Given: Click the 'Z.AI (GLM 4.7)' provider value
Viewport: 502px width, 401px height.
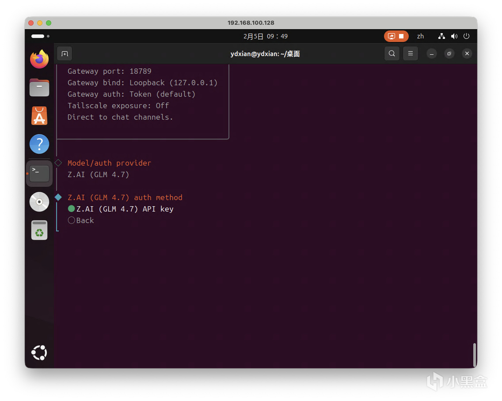Looking at the screenshot, I should pos(98,175).
